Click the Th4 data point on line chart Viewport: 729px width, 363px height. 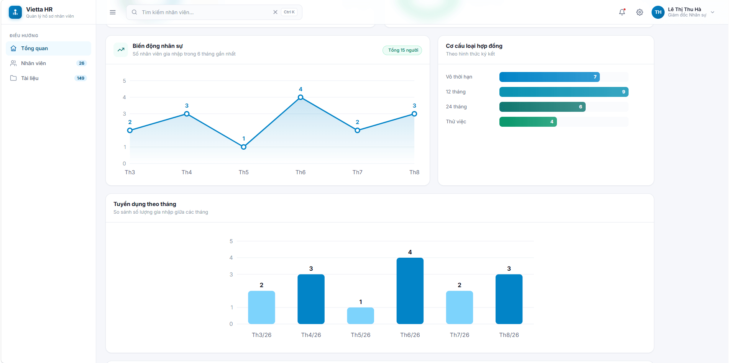coord(187,114)
